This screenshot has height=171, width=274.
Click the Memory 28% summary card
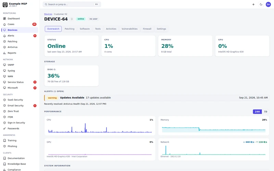(185, 46)
